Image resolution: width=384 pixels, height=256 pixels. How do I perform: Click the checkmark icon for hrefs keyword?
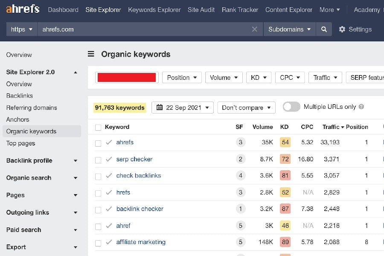109,192
